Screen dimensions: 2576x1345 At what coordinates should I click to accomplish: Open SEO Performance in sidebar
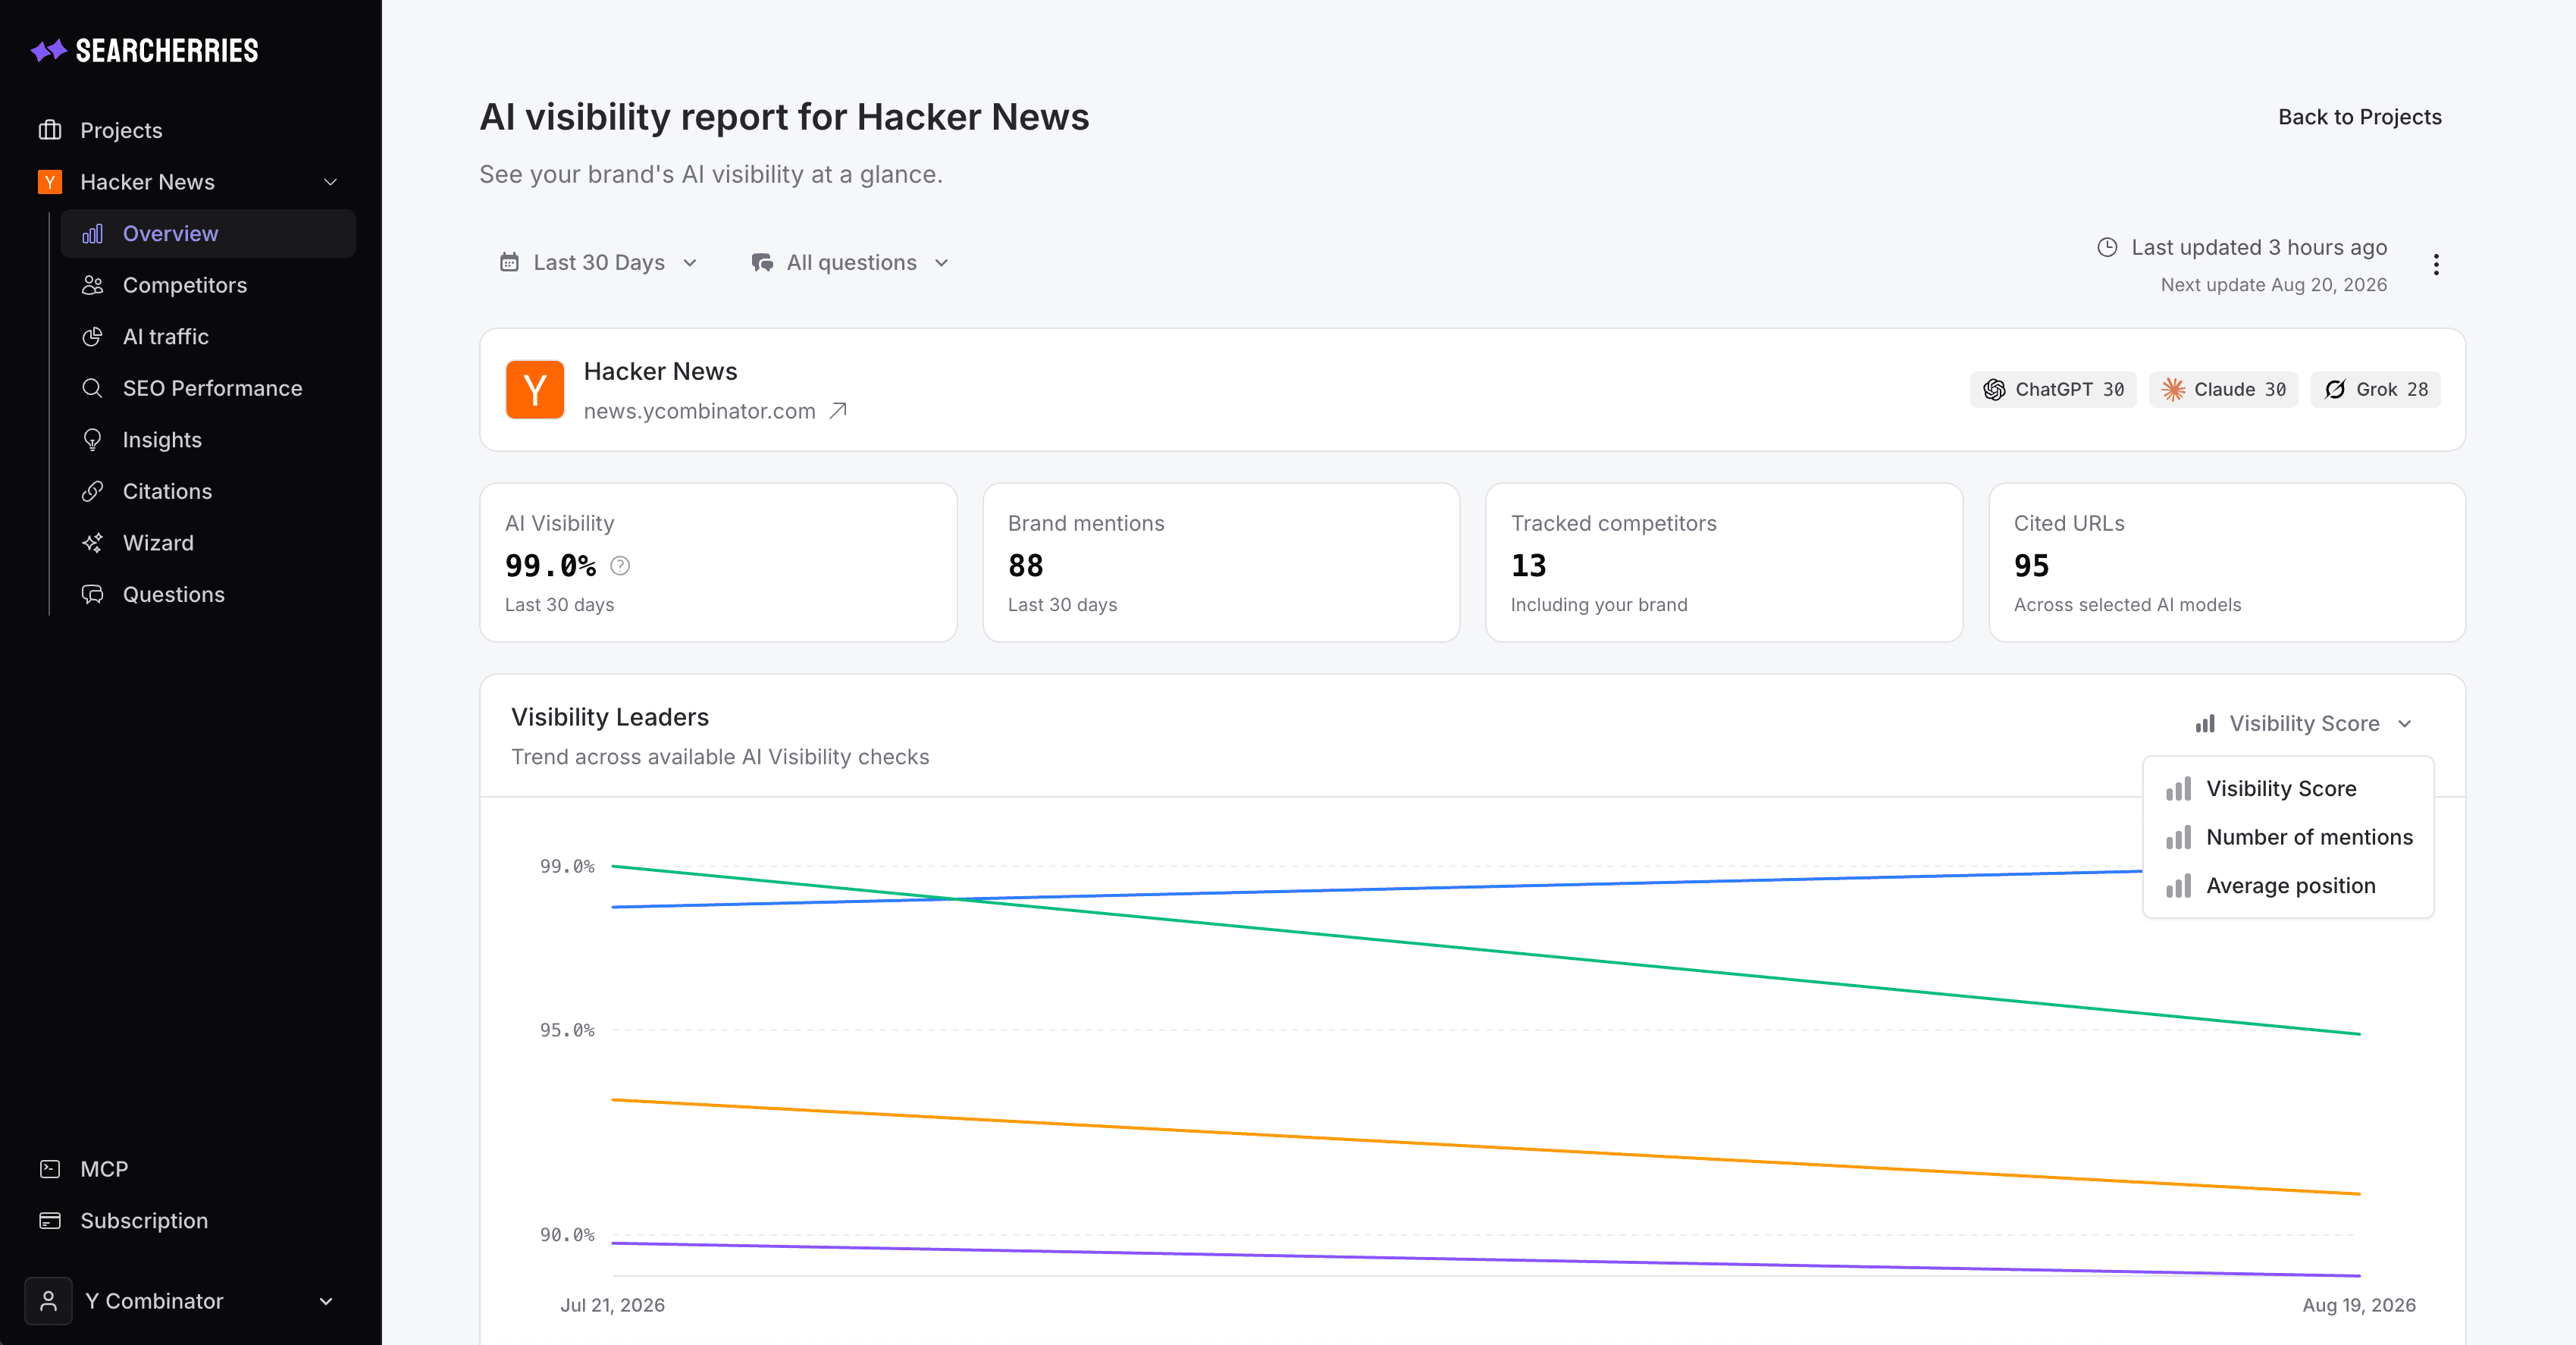[208, 388]
